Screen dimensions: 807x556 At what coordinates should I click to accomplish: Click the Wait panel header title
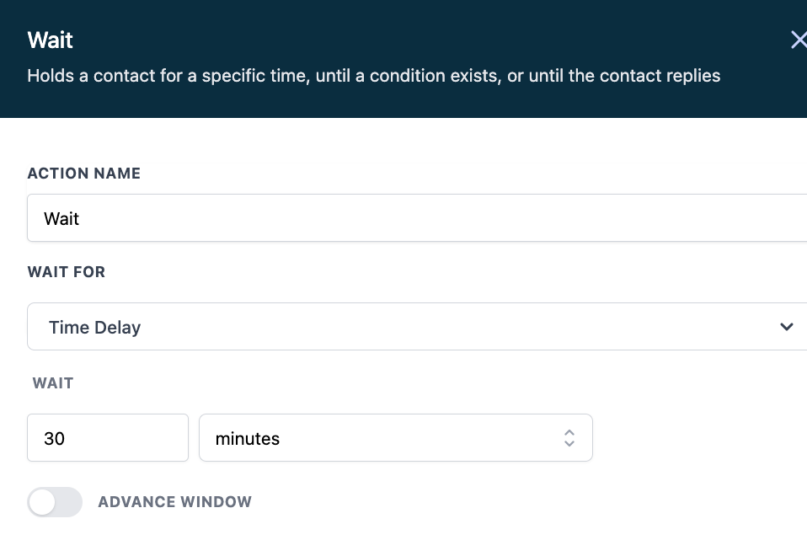(51, 40)
